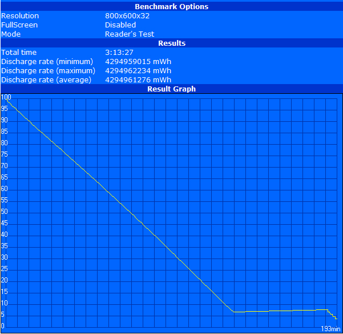Select the 3:13:27 total time value

pyautogui.click(x=119, y=53)
